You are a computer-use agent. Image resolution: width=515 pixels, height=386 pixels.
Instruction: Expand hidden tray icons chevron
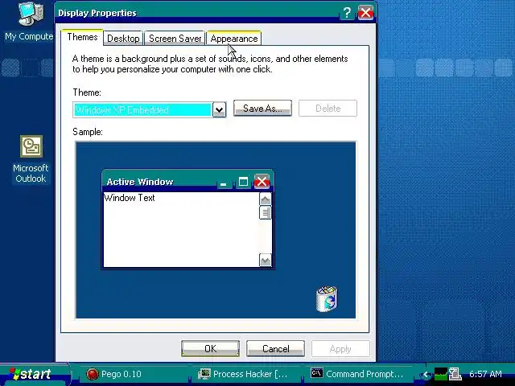426,375
